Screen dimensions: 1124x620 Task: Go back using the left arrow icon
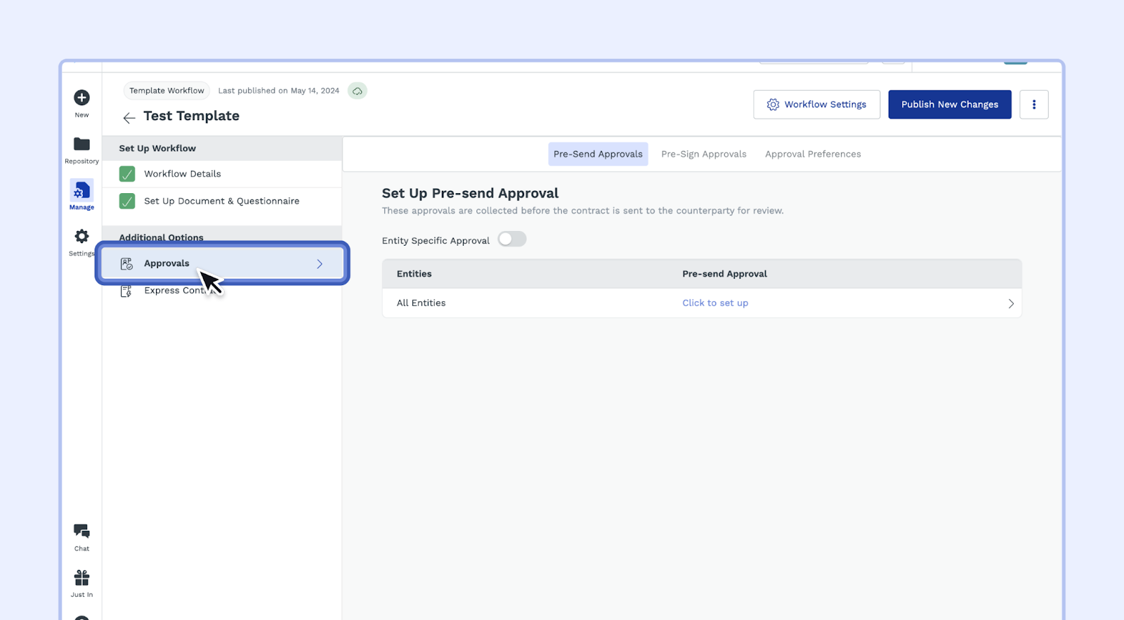coord(129,118)
